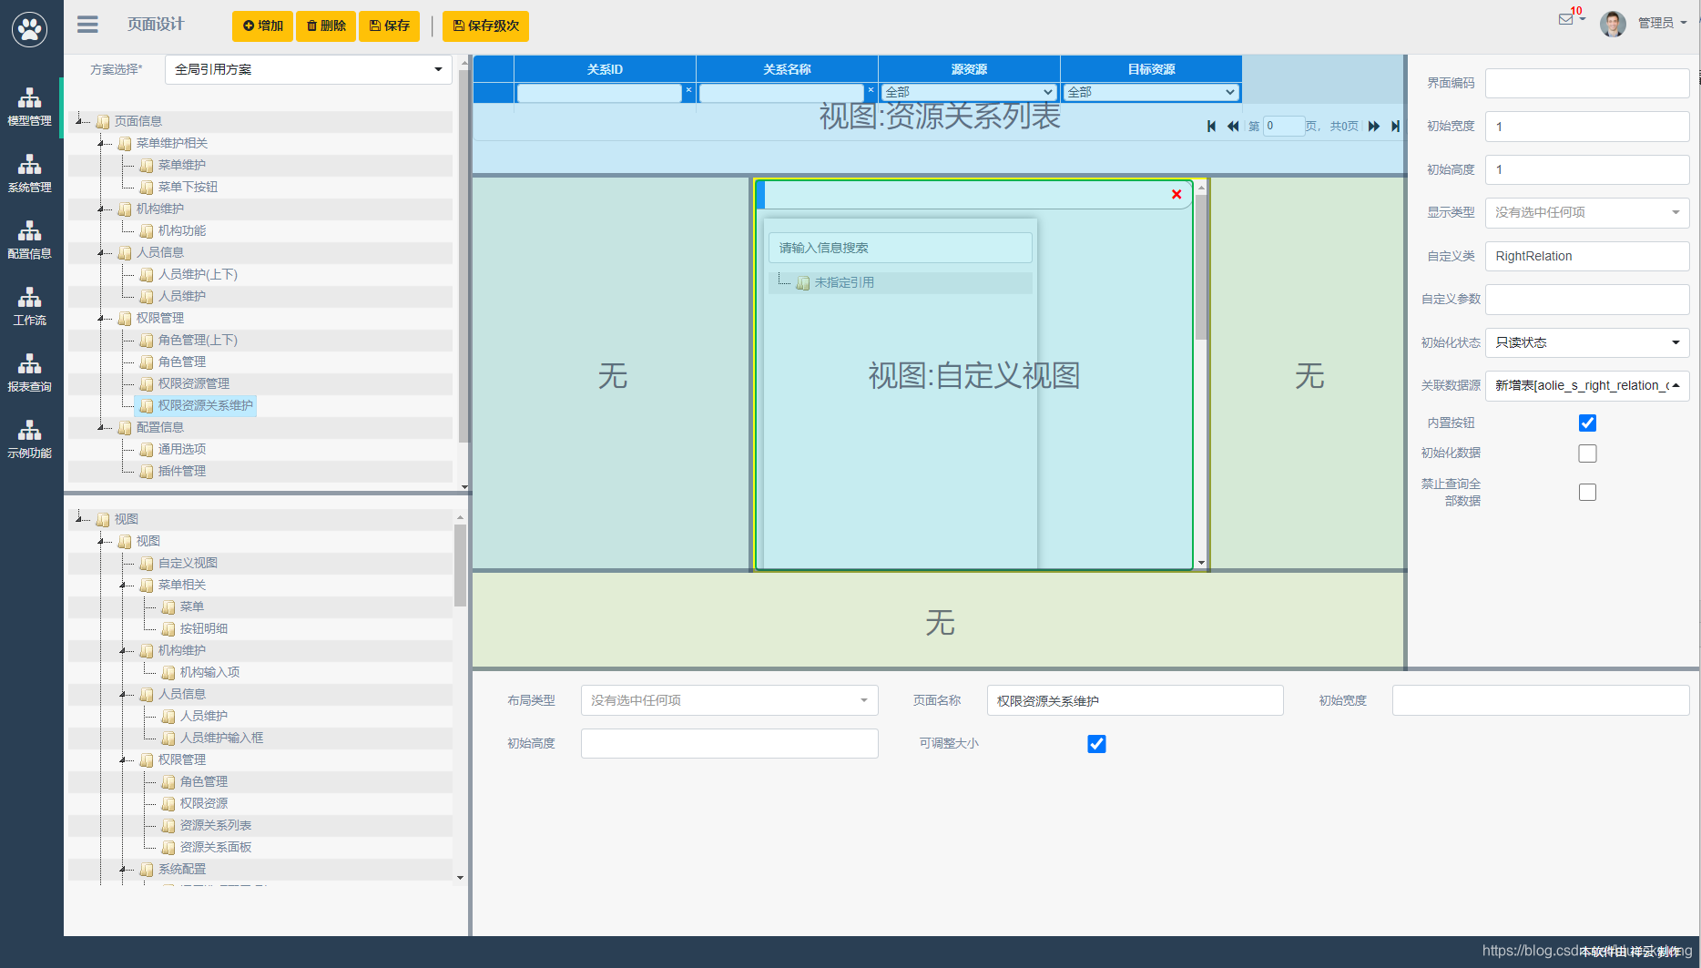Focus the right panel 初始宽度 field
This screenshot has height=968, width=1701.
pos(1587,127)
